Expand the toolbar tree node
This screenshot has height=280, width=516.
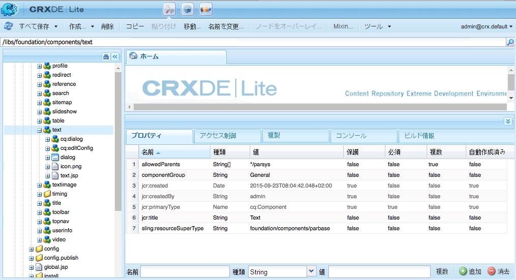[x=39, y=212]
